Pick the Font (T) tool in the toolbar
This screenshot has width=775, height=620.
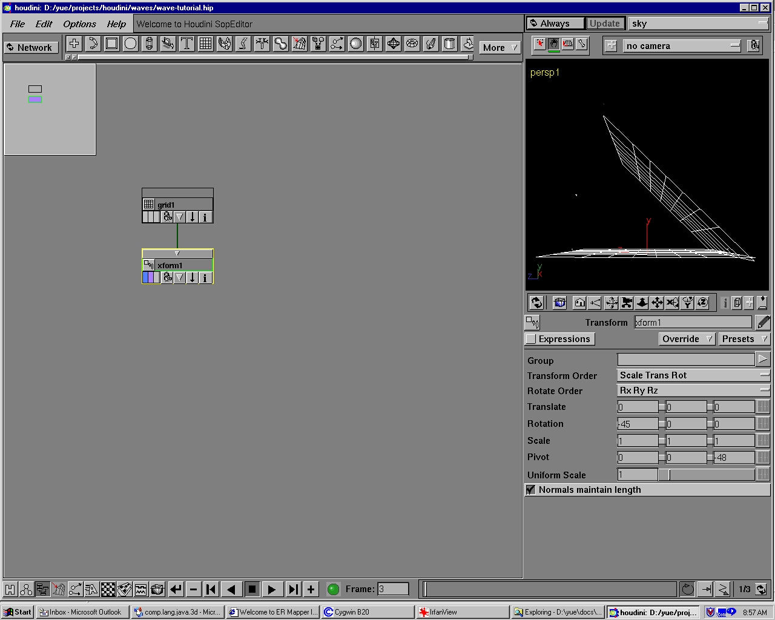pyautogui.click(x=186, y=43)
